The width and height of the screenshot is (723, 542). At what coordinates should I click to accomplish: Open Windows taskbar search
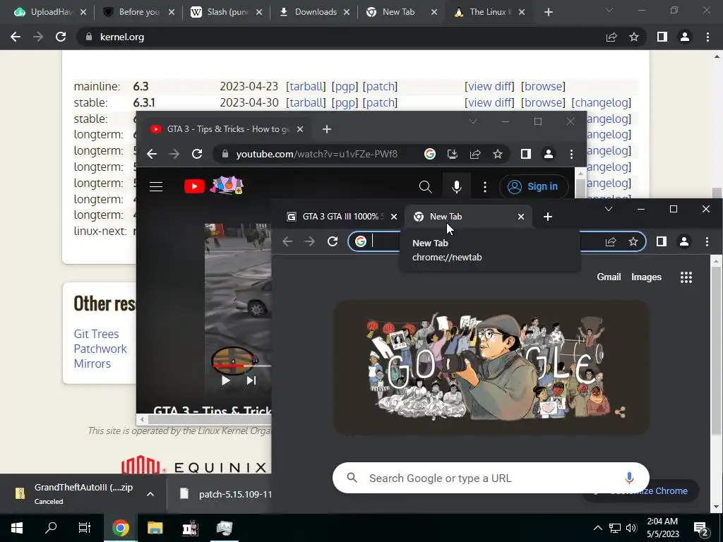click(x=51, y=528)
